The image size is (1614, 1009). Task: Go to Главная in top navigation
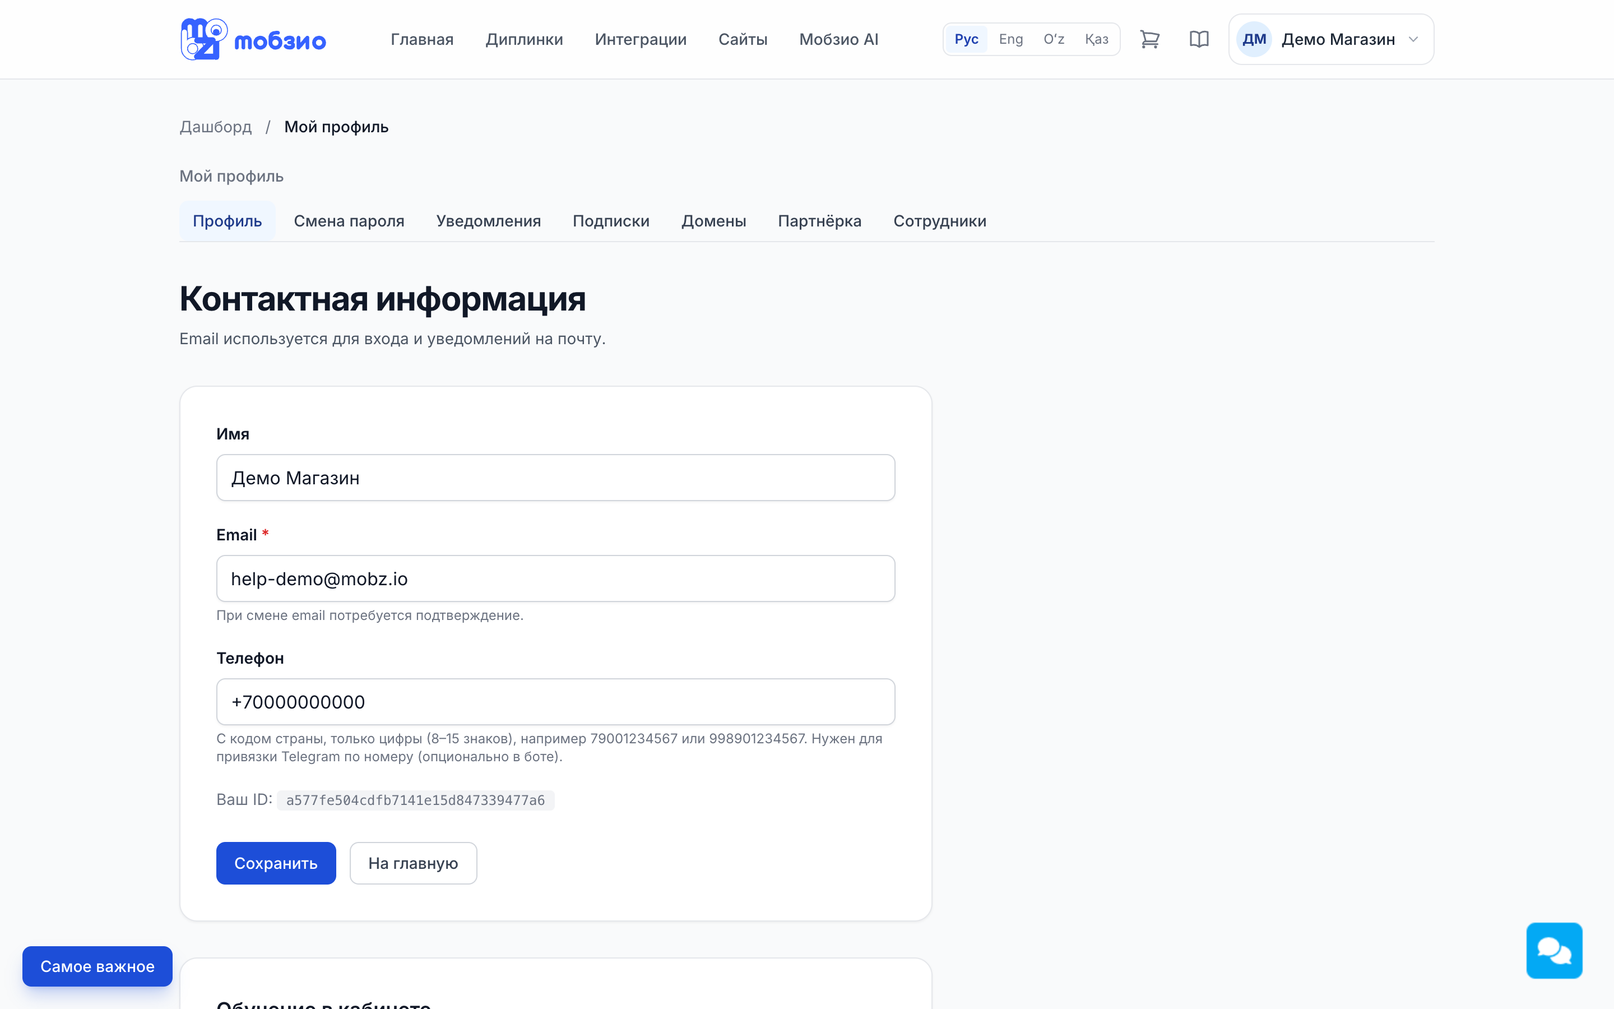click(422, 39)
